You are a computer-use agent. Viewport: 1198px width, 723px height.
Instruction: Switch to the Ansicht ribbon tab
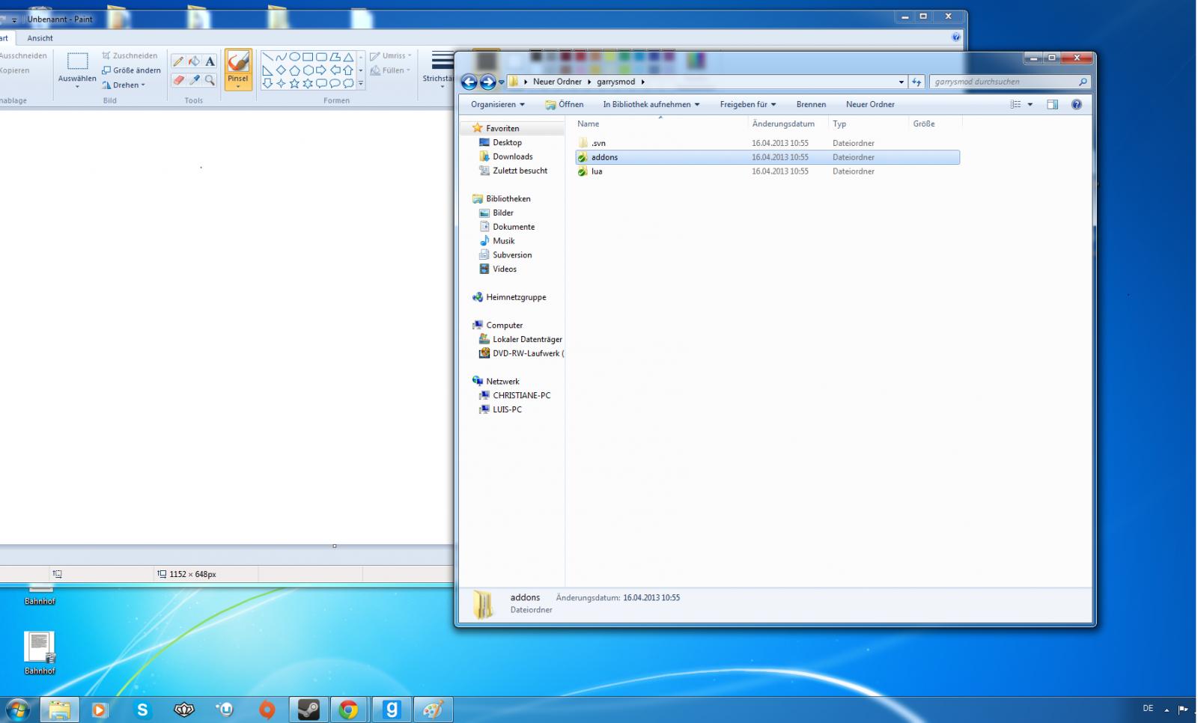coord(40,38)
